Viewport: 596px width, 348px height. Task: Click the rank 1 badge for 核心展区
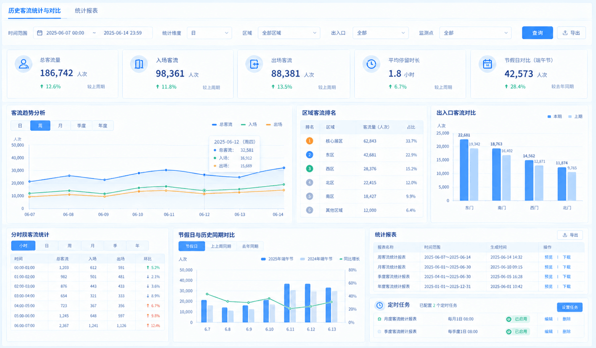(310, 141)
